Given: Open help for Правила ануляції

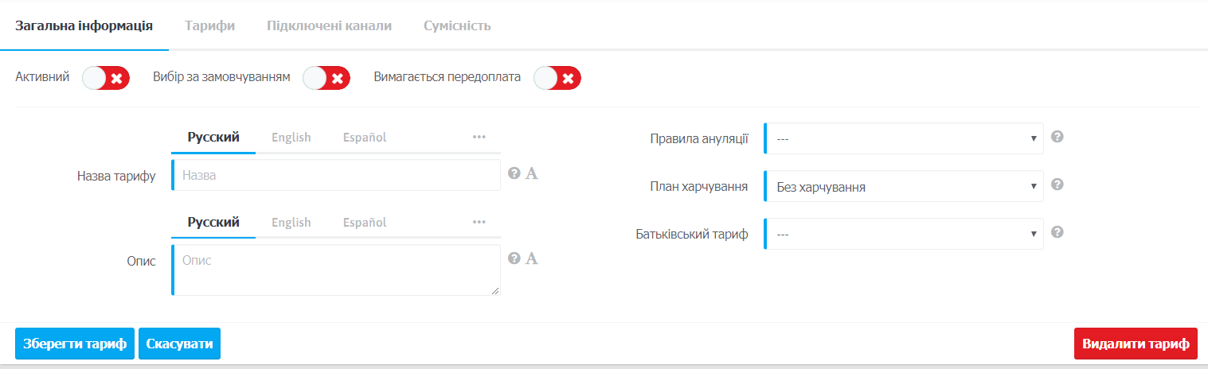Looking at the screenshot, I should click(x=1057, y=137).
